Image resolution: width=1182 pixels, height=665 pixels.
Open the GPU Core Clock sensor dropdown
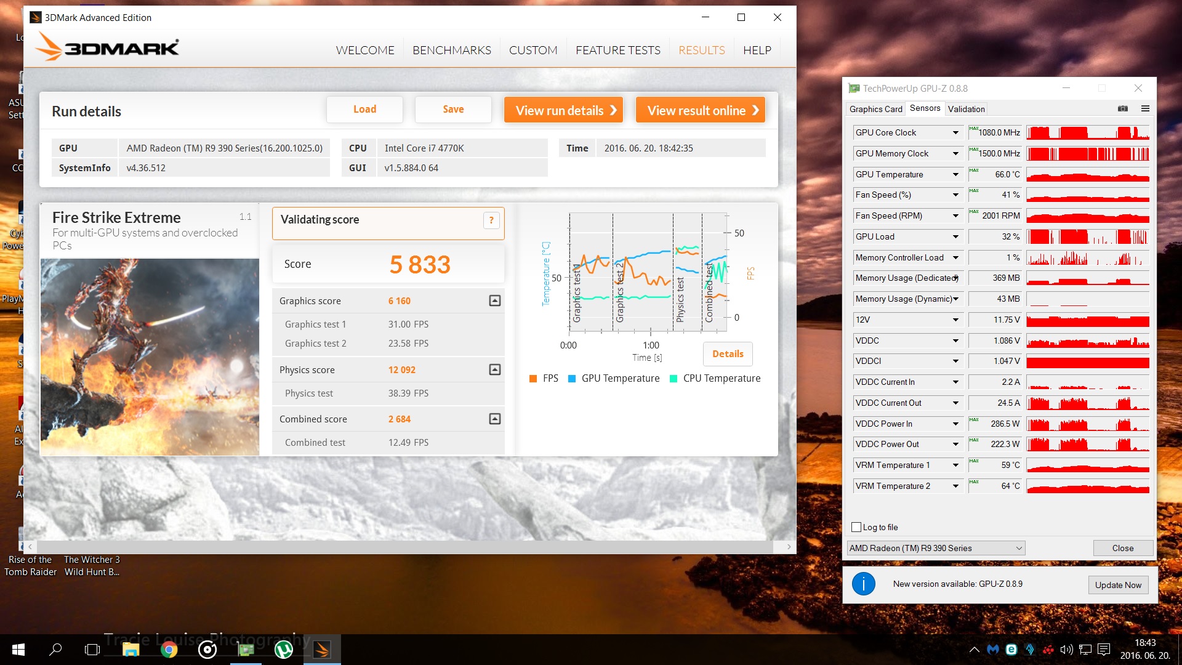[955, 132]
